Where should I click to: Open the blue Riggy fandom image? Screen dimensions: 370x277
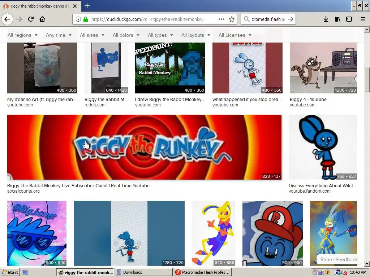tap(323, 147)
